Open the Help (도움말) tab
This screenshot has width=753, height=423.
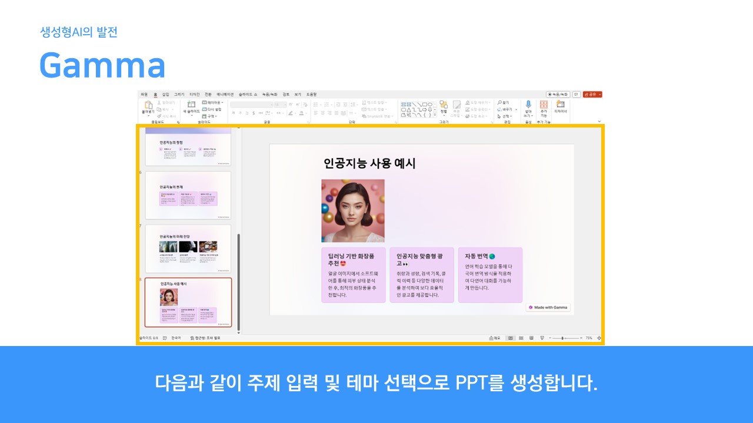coord(311,95)
